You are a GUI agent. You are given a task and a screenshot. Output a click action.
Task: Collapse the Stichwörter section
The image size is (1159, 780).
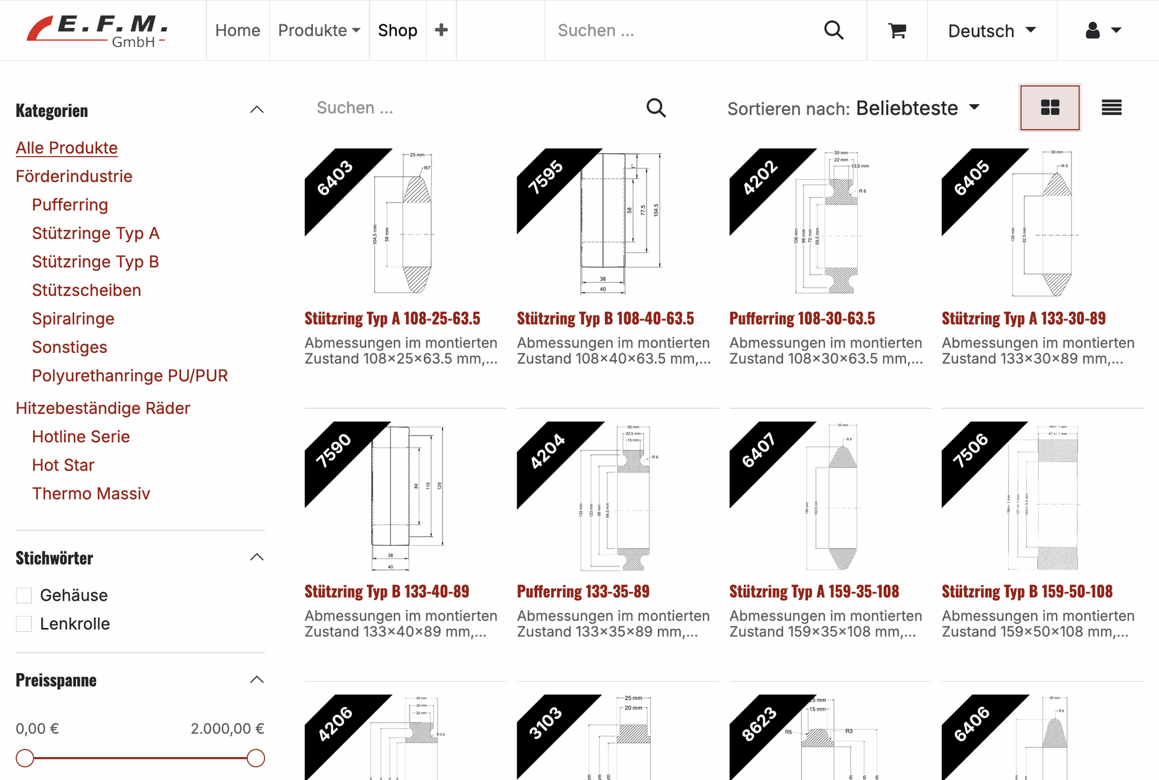257,557
